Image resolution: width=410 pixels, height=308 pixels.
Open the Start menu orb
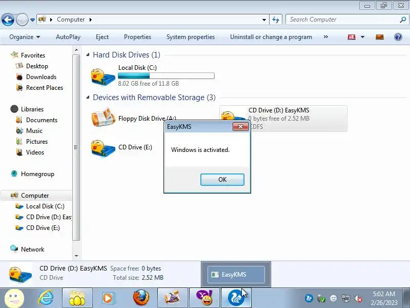click(x=14, y=298)
